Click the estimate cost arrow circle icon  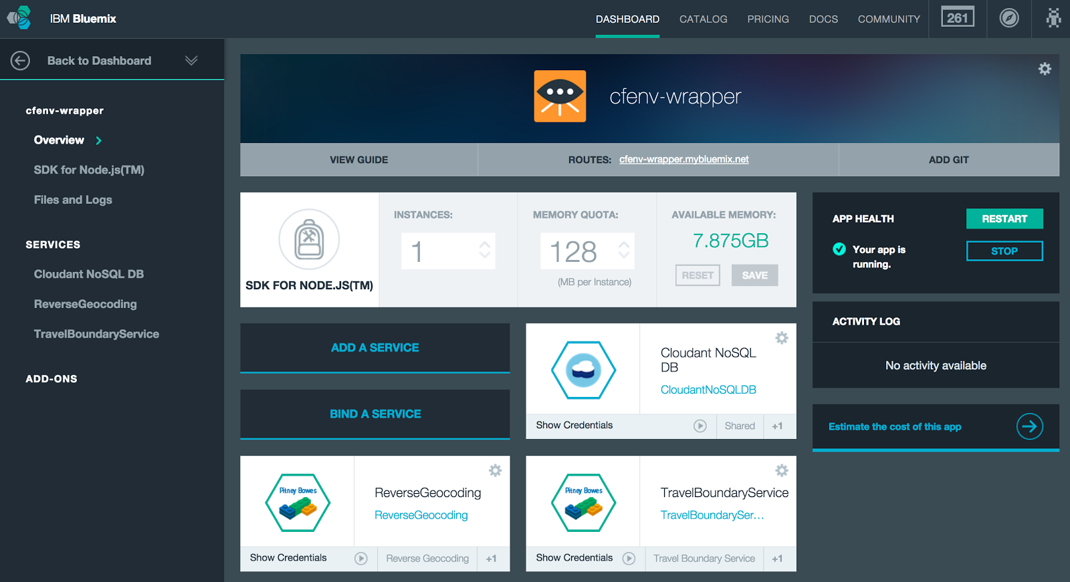1030,426
